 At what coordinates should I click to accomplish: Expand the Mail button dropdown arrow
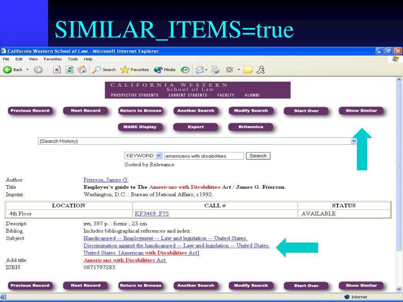[206, 70]
